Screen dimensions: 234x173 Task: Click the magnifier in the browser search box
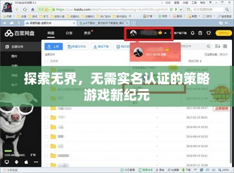pos(227,9)
